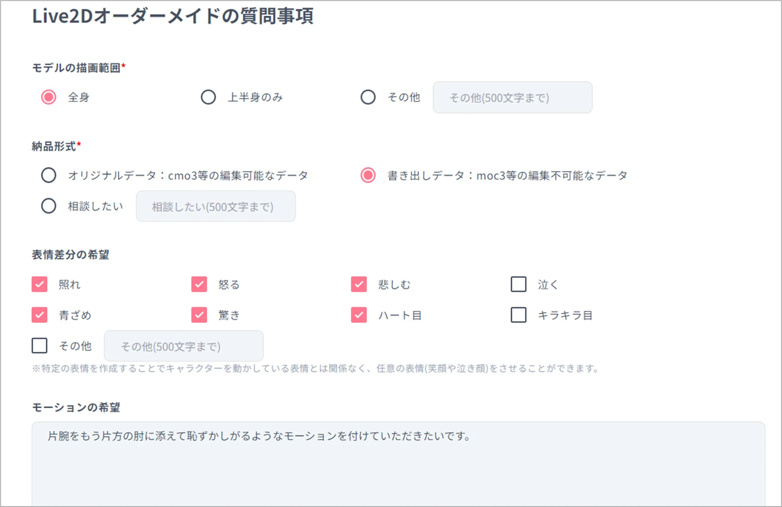Click the 表情差分の希望 label
Screen dimensions: 782x507
(71, 255)
